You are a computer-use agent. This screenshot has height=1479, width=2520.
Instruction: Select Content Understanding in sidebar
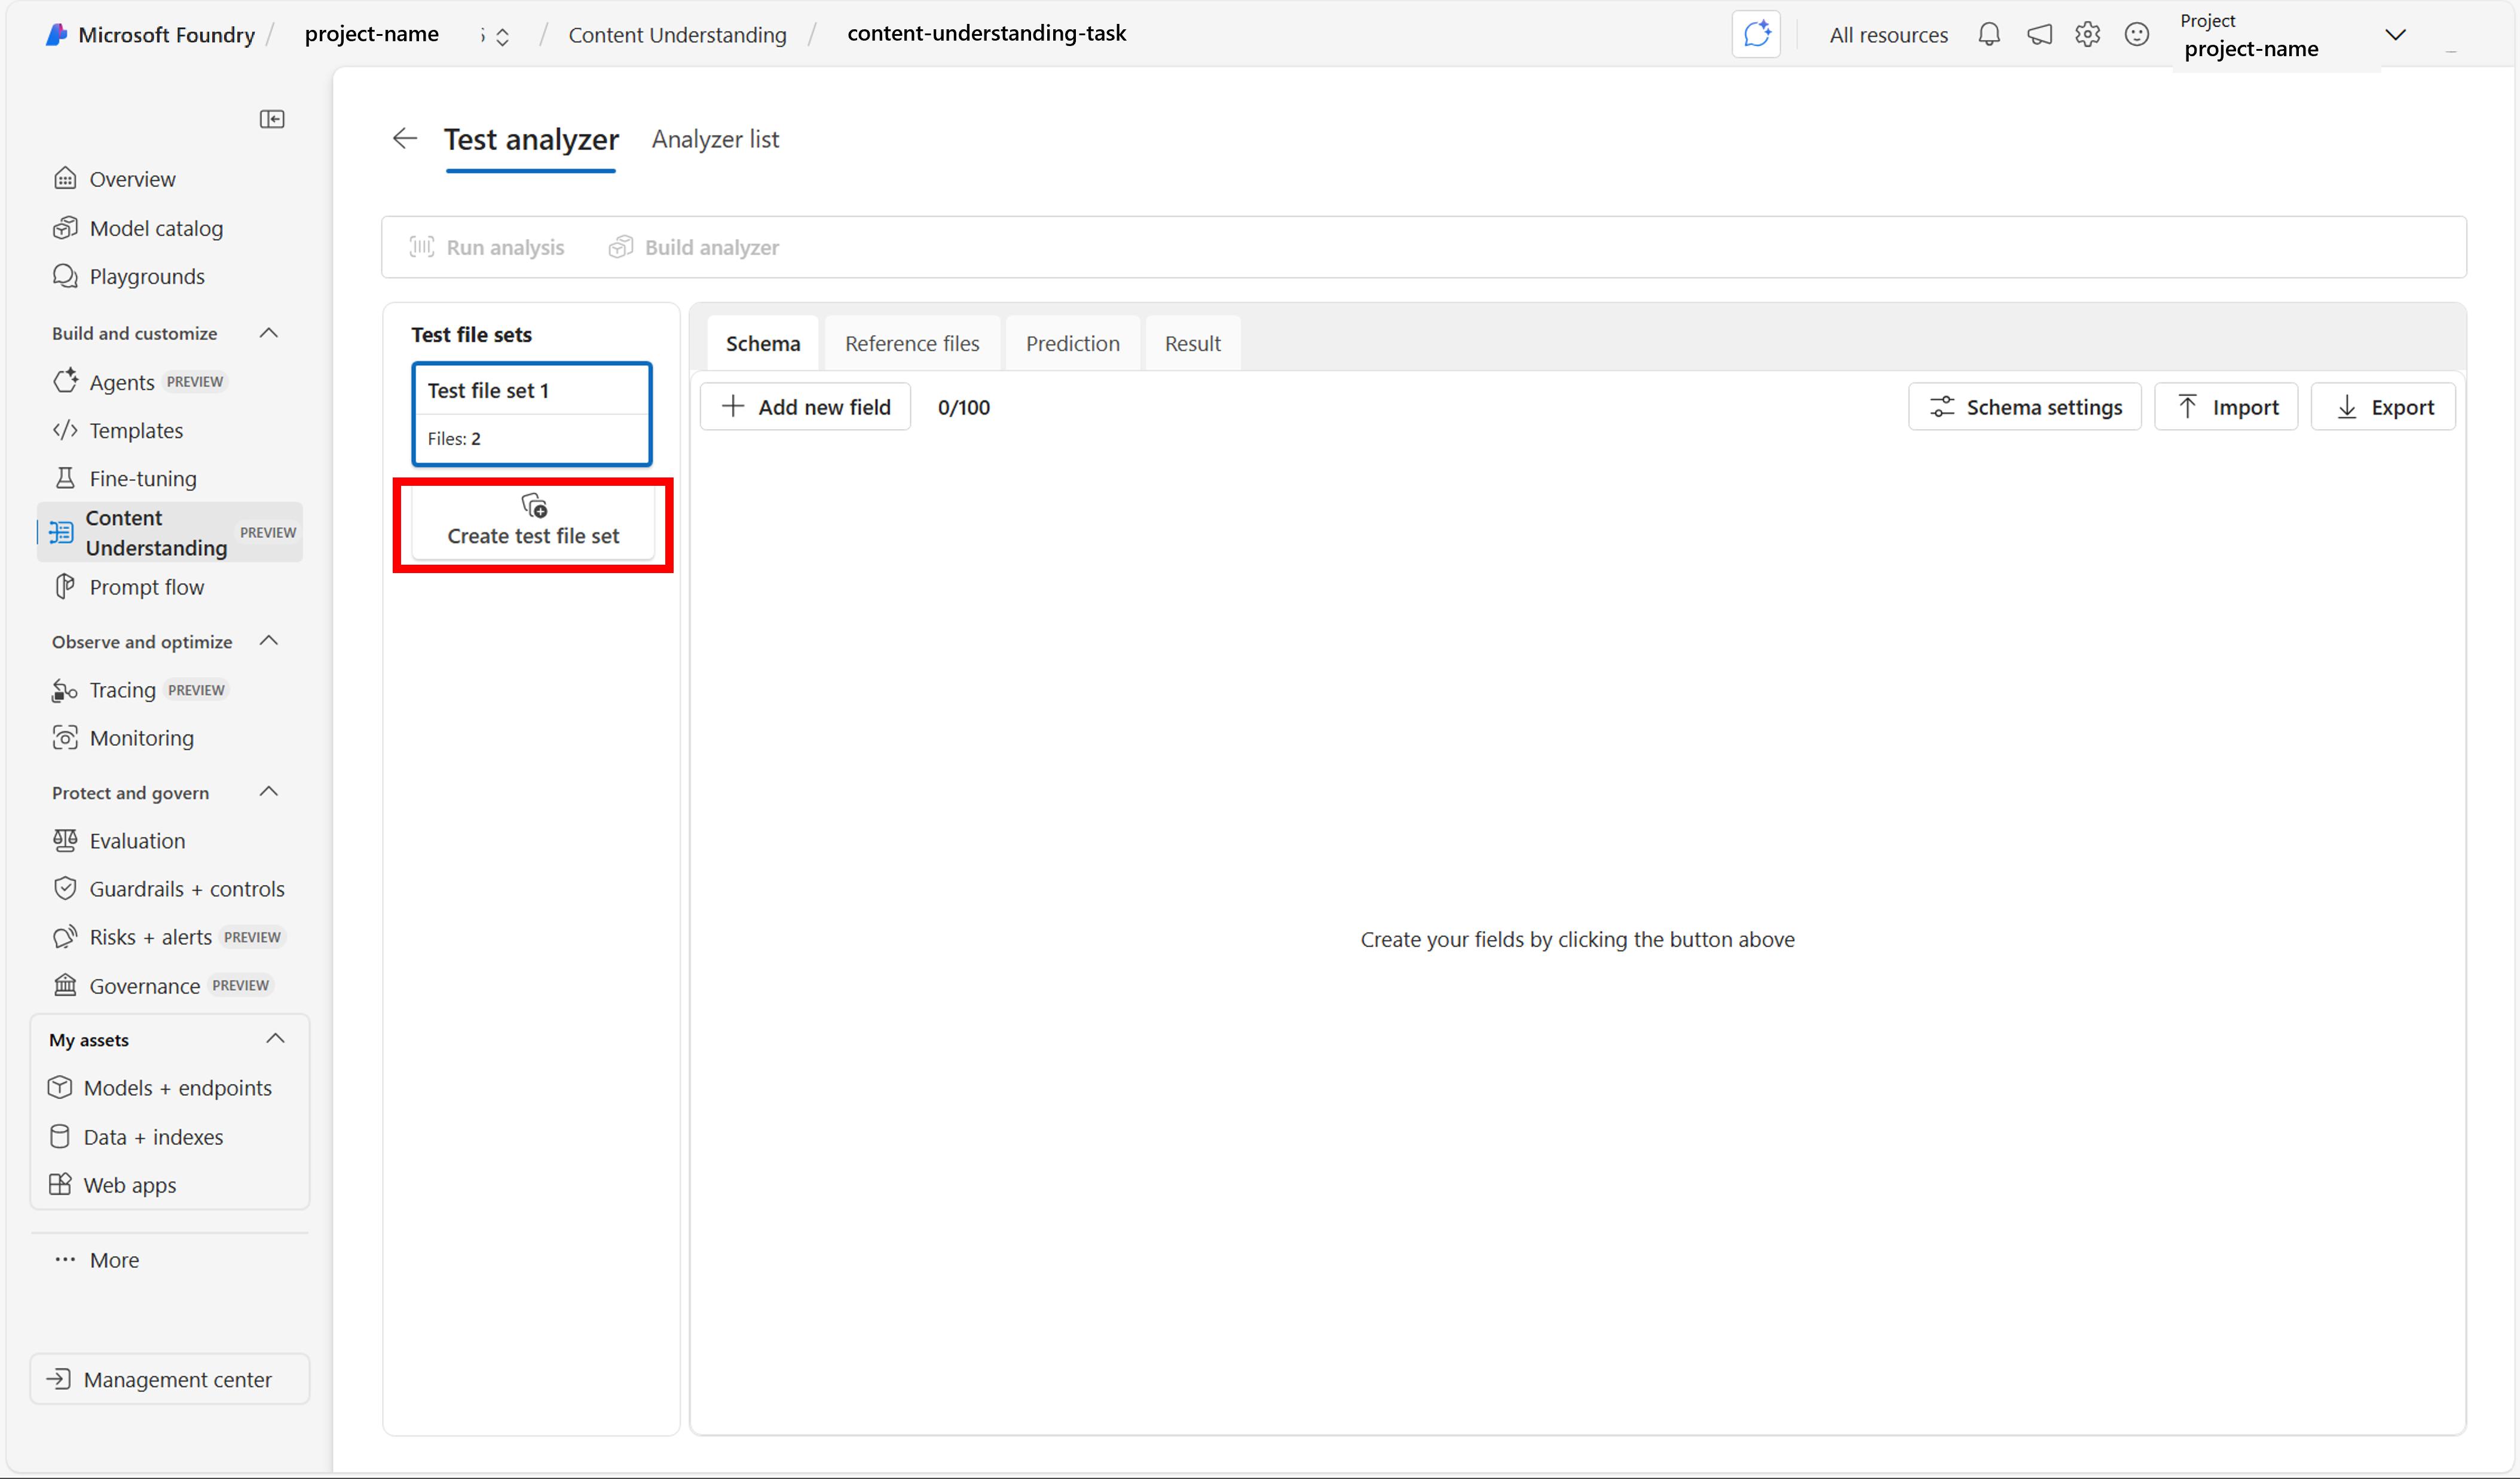pyautogui.click(x=170, y=532)
